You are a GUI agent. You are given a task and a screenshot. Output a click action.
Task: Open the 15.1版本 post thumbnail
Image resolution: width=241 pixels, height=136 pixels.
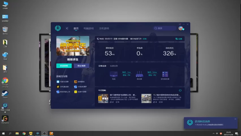146,99
